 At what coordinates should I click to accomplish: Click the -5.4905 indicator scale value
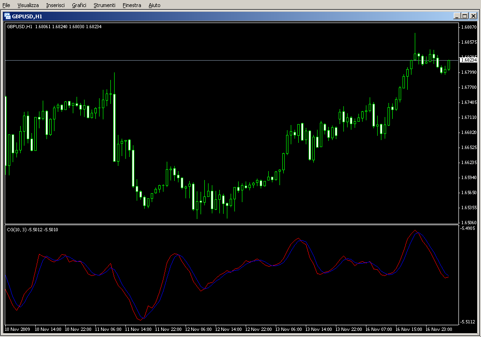coord(467,228)
